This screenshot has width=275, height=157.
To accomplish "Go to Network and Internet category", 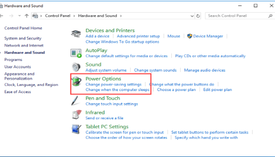I will coord(24,46).
